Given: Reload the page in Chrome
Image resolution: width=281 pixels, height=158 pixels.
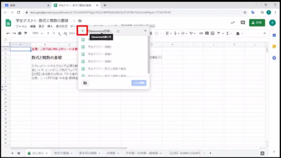Looking at the screenshot, I should 19,12.
